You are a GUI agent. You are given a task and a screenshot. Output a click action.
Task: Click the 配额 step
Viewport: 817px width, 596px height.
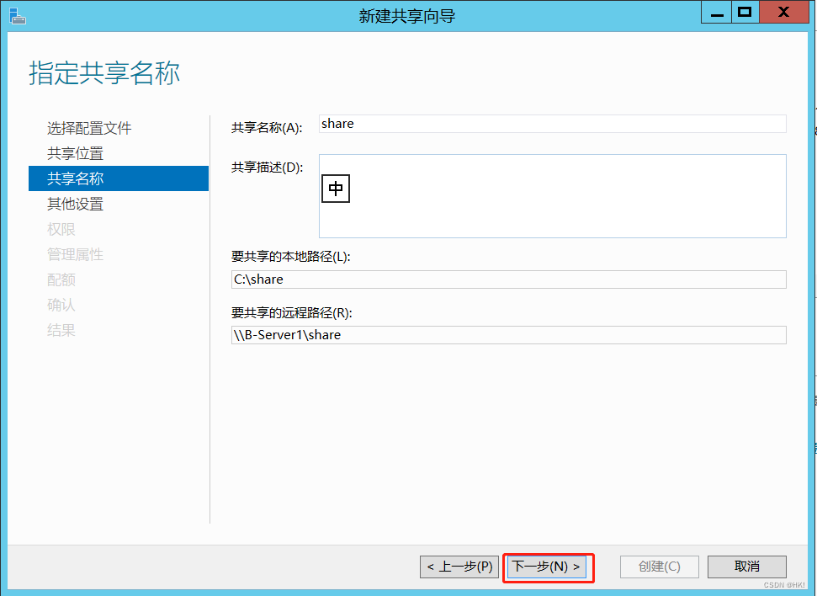pyautogui.click(x=61, y=279)
